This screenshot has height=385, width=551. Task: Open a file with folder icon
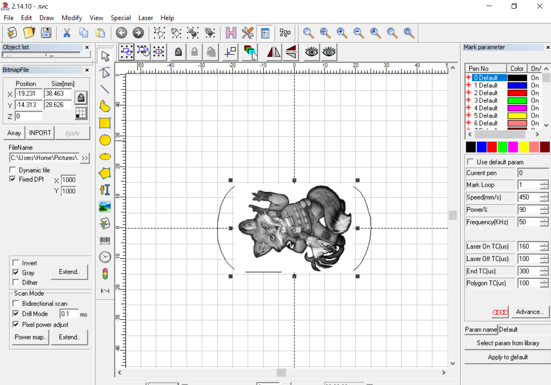(x=29, y=33)
